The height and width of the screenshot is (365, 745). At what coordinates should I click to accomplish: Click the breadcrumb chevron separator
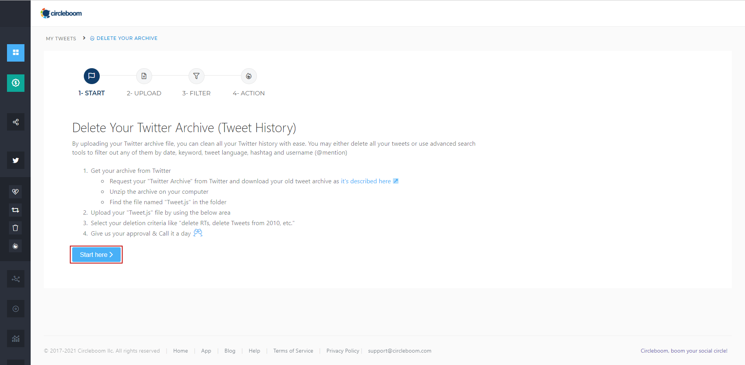pos(84,38)
